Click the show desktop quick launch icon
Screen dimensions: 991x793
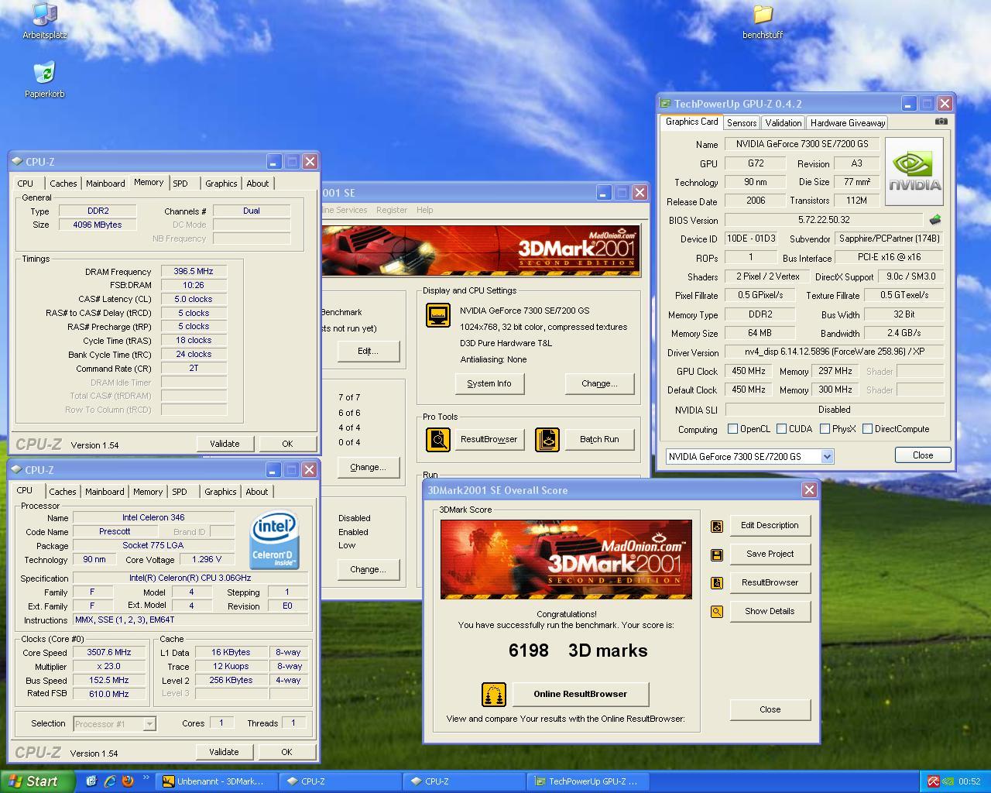[x=91, y=781]
